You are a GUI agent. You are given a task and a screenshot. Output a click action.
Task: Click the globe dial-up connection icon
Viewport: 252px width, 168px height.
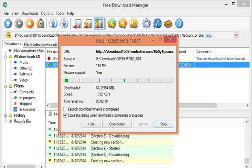[157, 23]
